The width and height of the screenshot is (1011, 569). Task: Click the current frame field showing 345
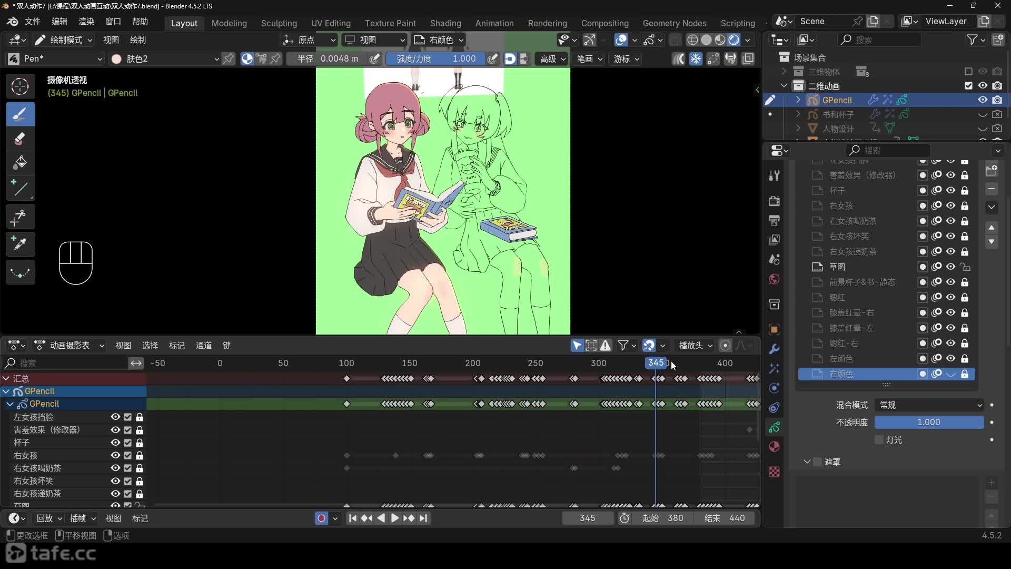pyautogui.click(x=587, y=518)
